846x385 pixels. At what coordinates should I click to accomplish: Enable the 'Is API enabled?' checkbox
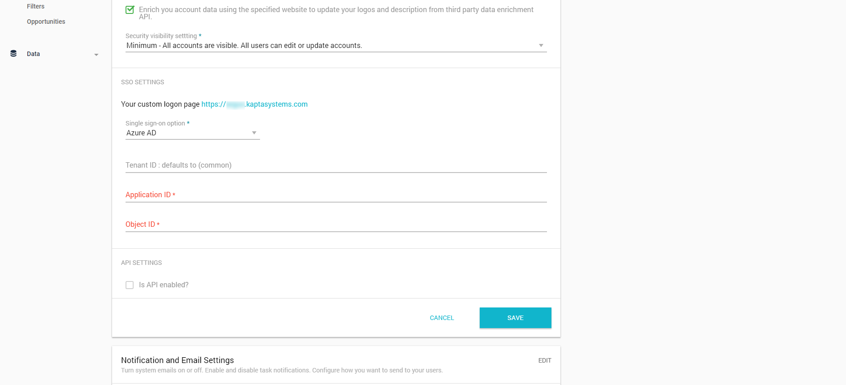130,285
